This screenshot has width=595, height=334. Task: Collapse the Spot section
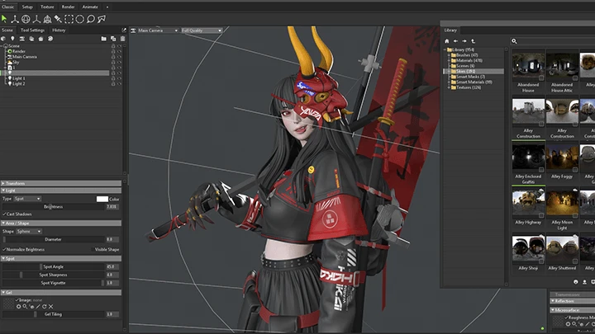click(x=60, y=259)
